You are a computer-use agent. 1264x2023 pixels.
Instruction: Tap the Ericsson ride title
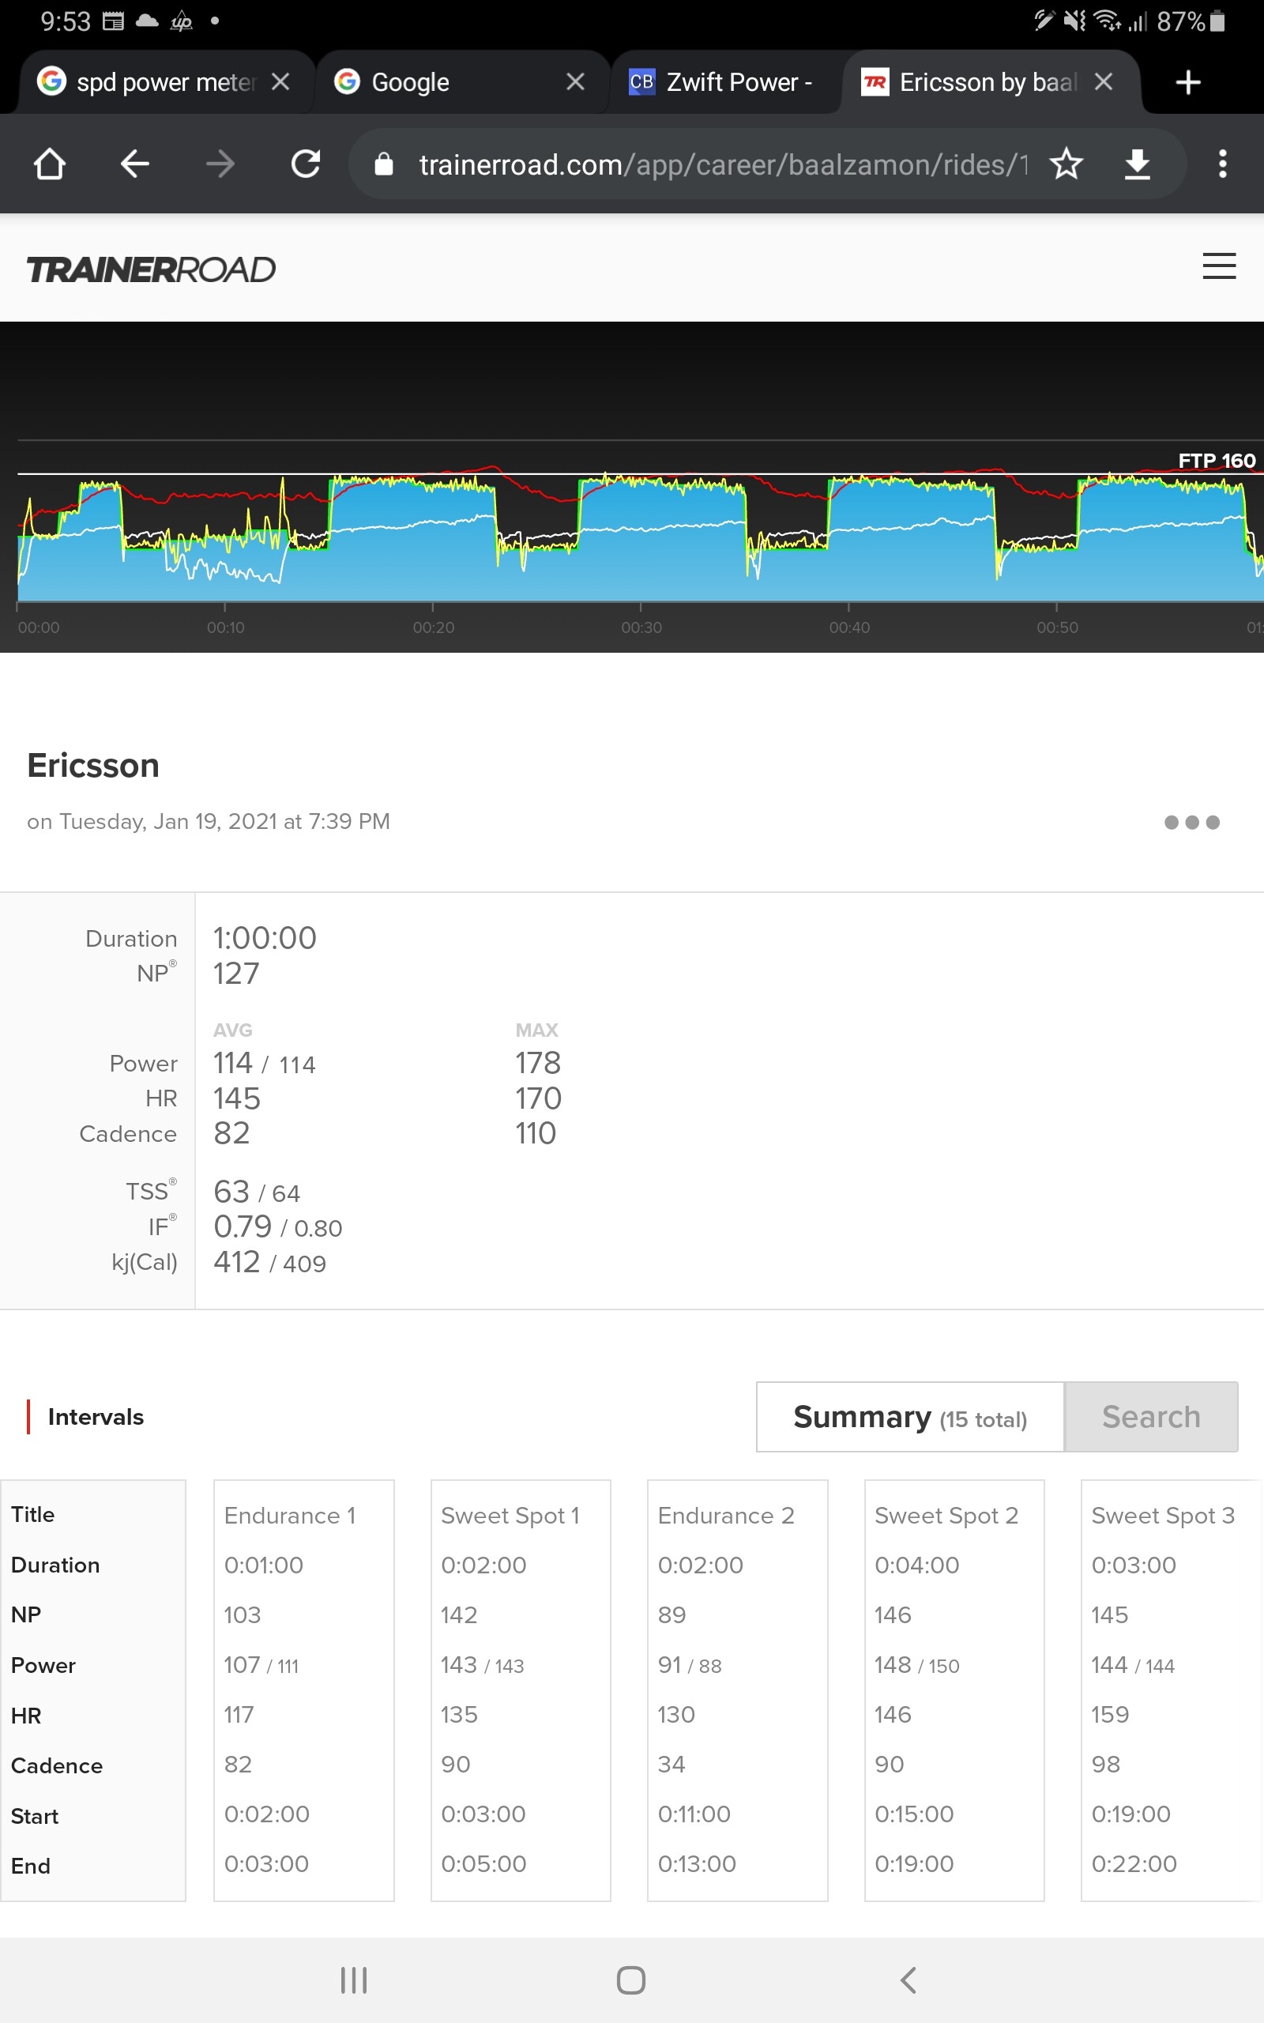click(x=92, y=766)
